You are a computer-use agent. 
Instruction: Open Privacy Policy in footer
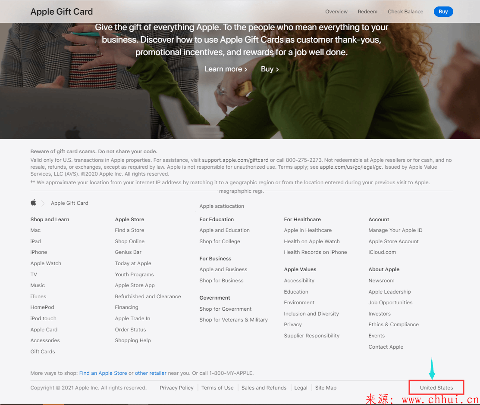click(x=176, y=388)
